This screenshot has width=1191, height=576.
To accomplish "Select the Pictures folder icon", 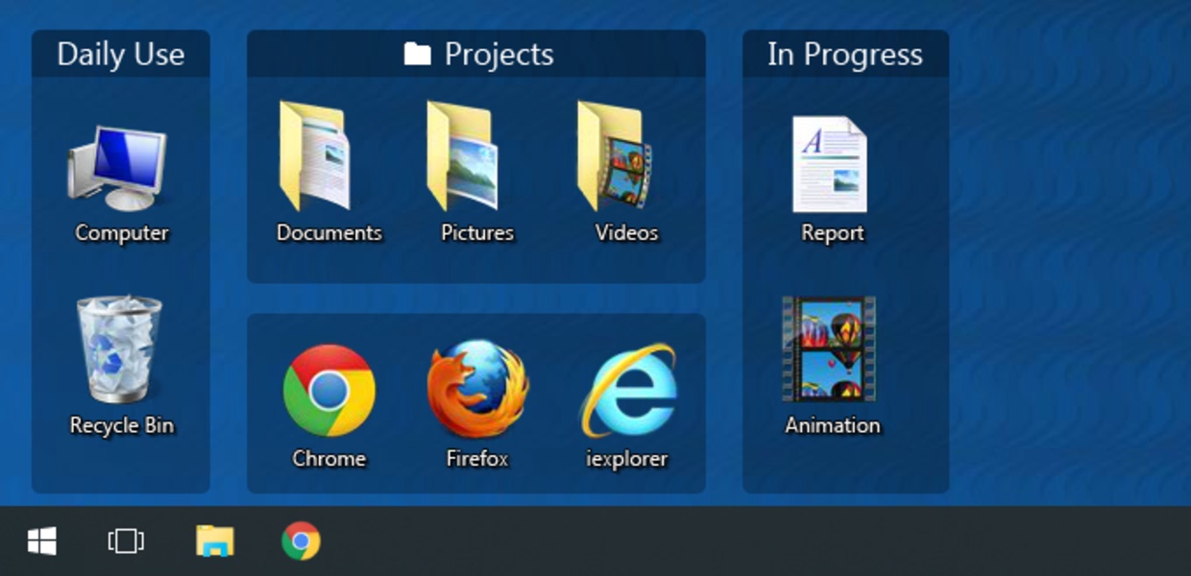I will click(x=463, y=156).
